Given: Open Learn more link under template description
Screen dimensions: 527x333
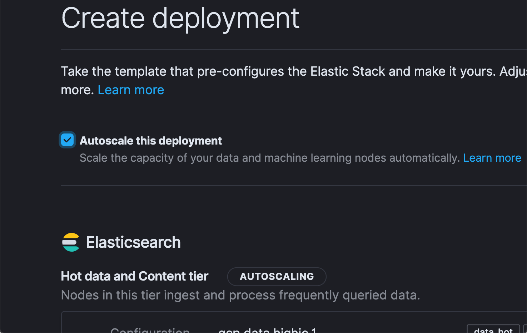Looking at the screenshot, I should point(131,90).
